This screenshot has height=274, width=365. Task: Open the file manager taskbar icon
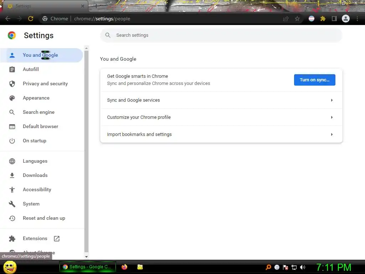click(x=140, y=267)
